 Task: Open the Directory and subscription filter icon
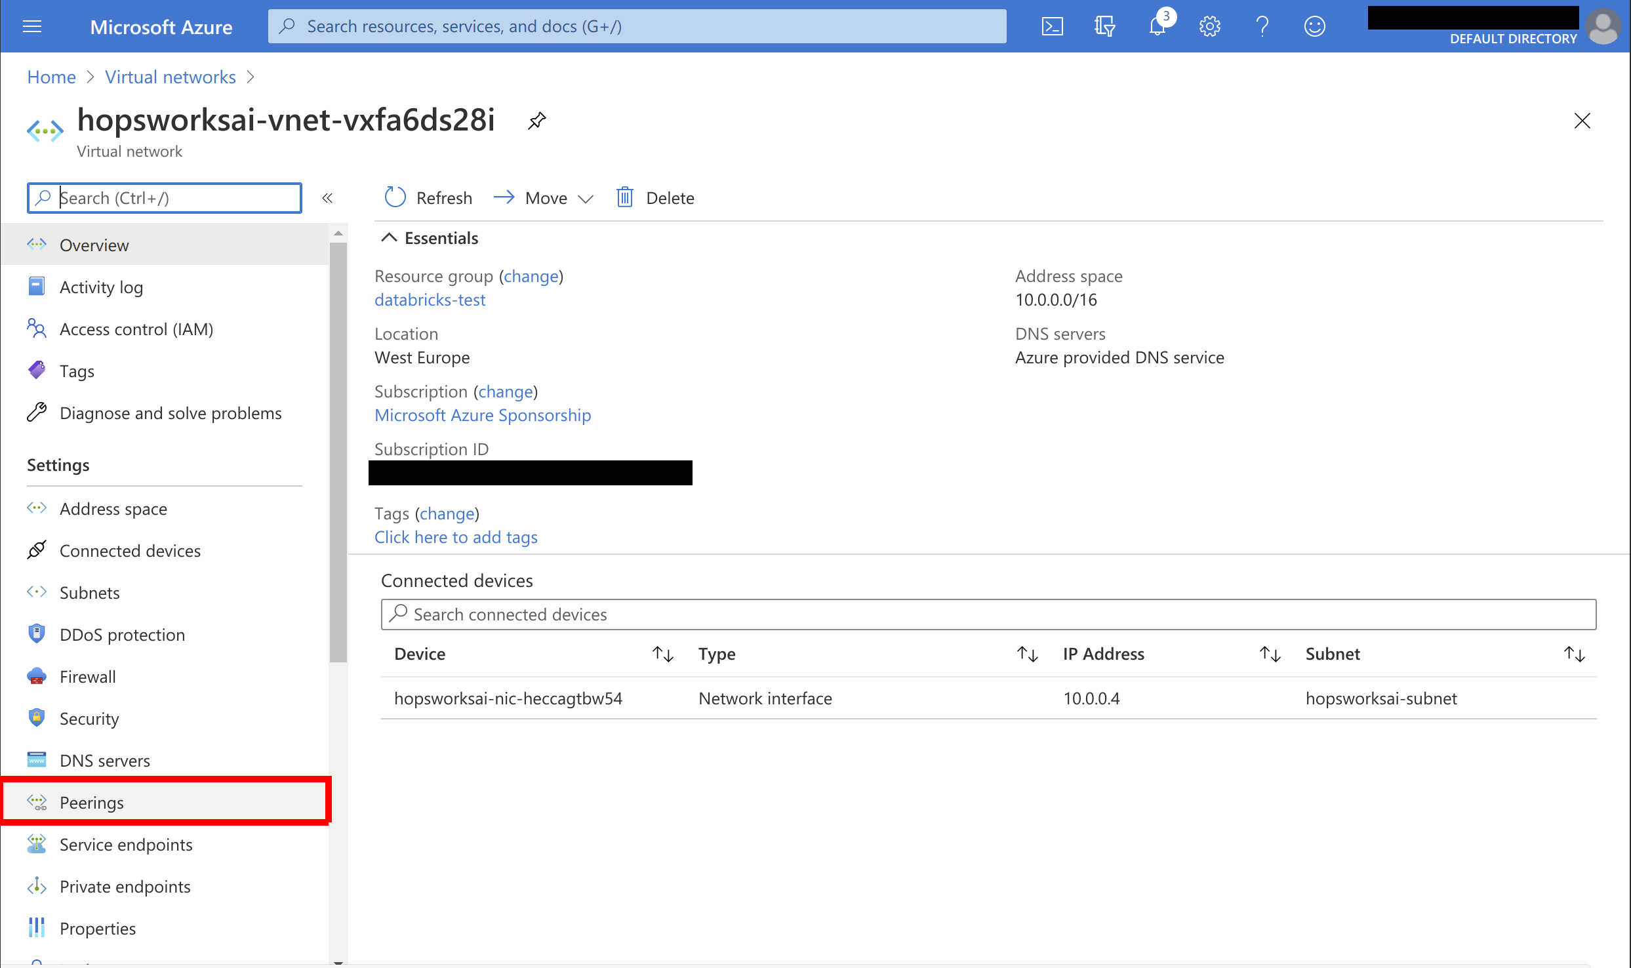[x=1104, y=27]
